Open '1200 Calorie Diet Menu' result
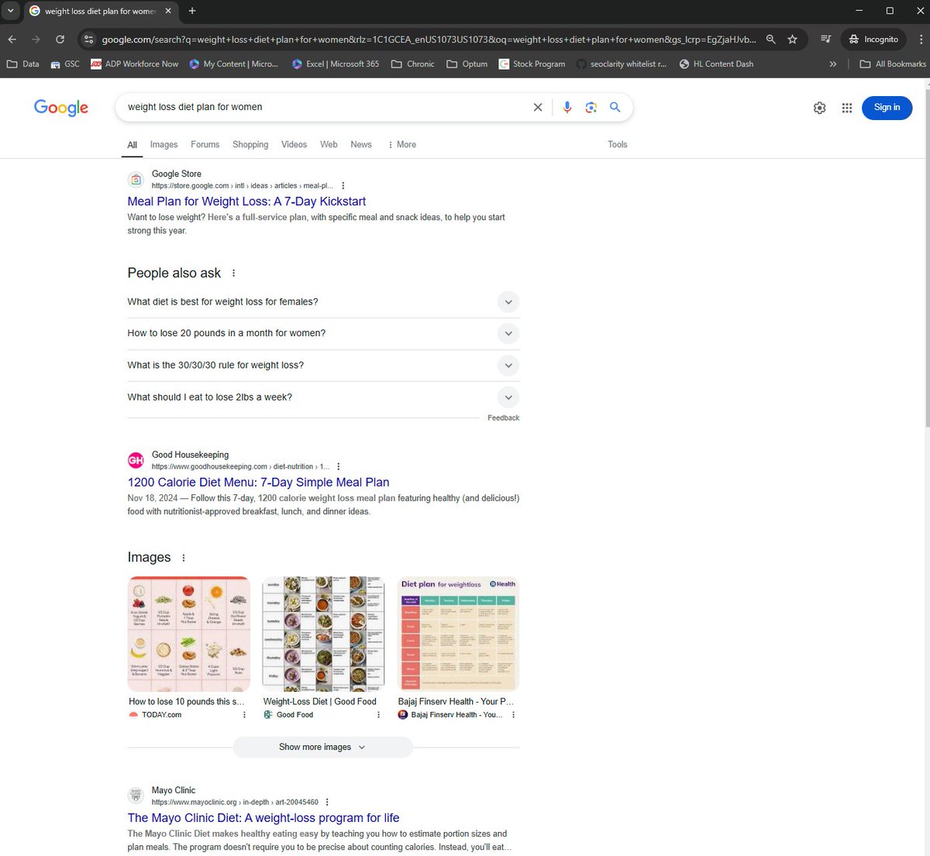 (x=258, y=483)
